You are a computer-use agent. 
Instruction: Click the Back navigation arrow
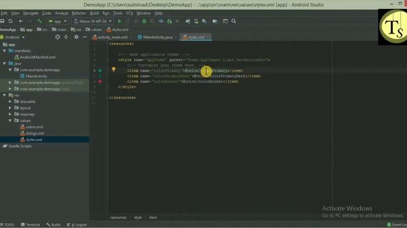[21, 21]
